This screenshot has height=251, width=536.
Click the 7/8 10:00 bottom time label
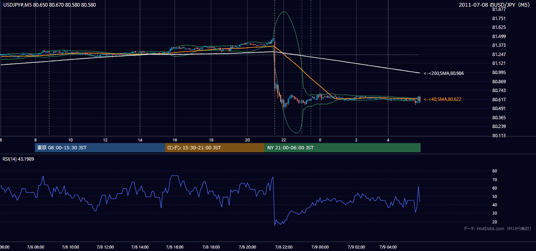tap(70, 247)
